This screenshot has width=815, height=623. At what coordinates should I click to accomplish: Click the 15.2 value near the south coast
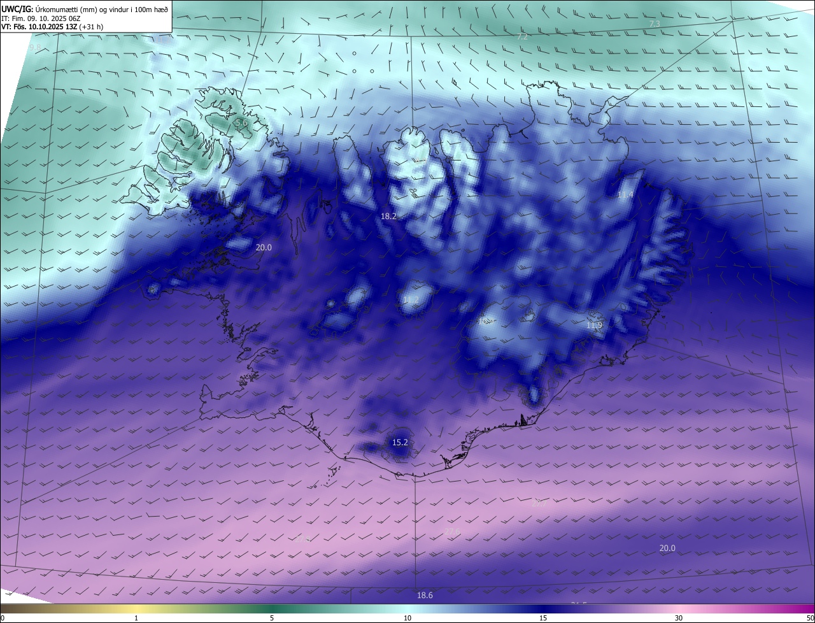coord(400,442)
